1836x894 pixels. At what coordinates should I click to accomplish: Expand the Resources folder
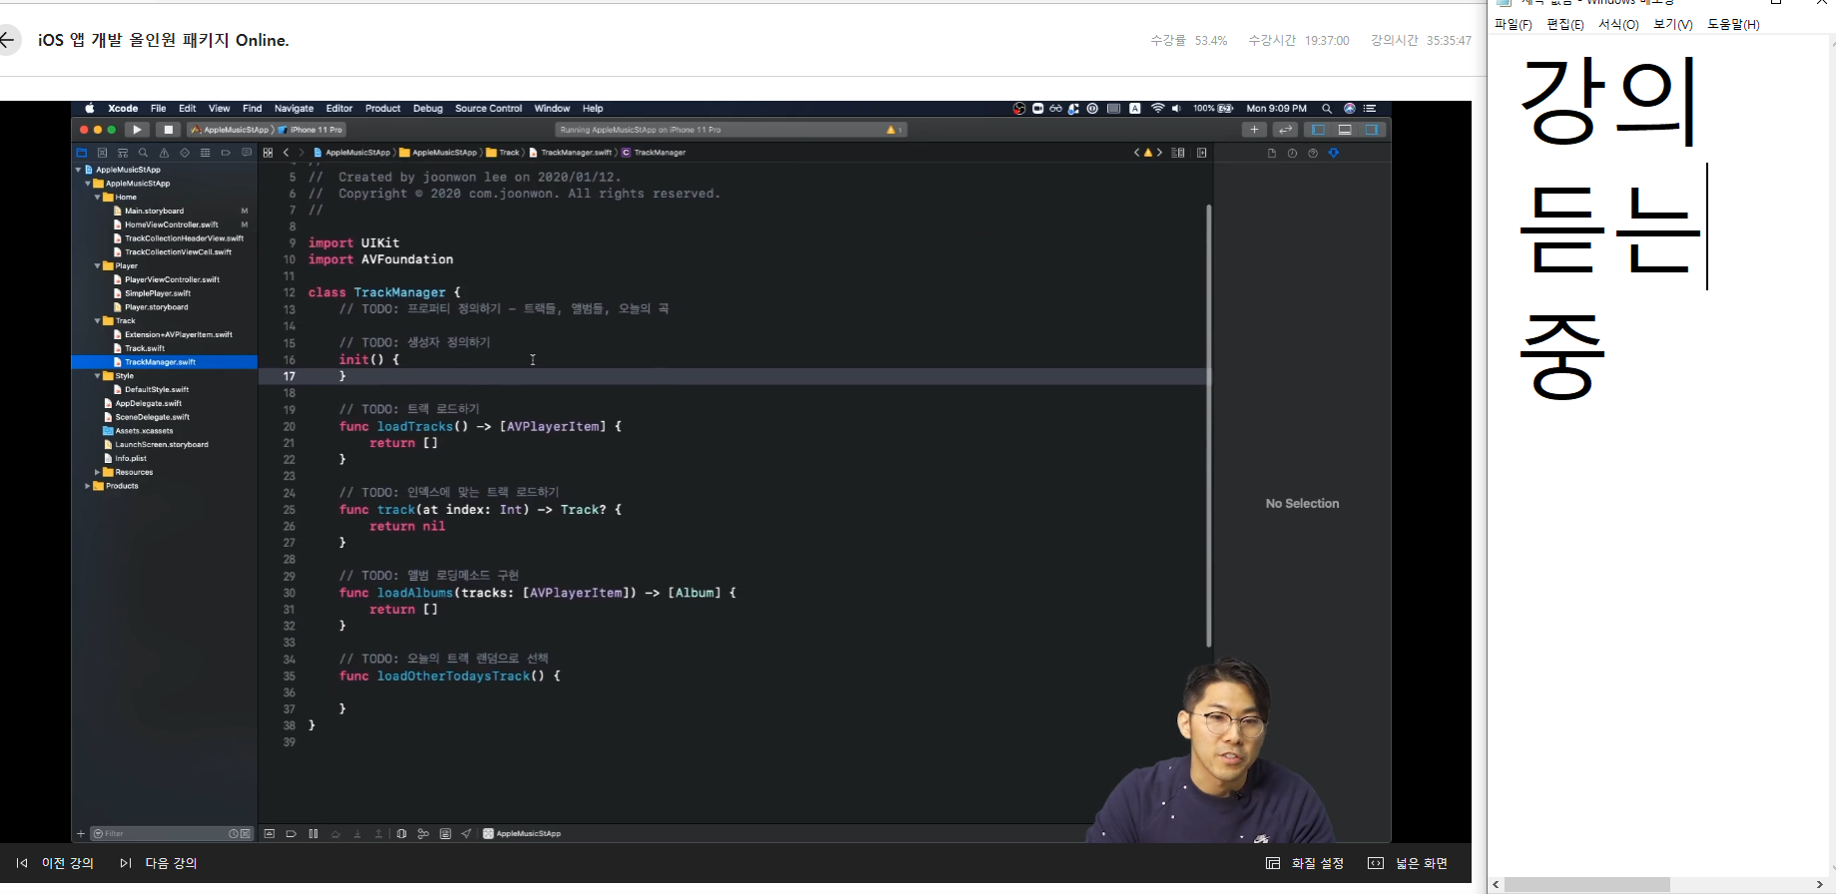pos(98,473)
